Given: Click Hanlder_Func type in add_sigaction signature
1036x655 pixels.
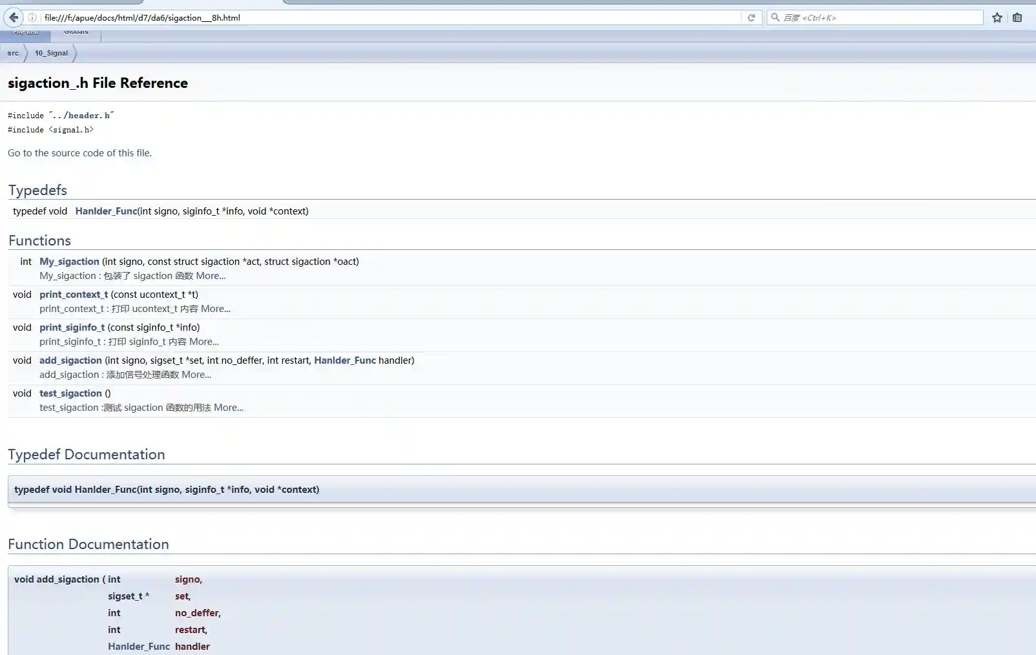Looking at the screenshot, I should click(x=344, y=360).
